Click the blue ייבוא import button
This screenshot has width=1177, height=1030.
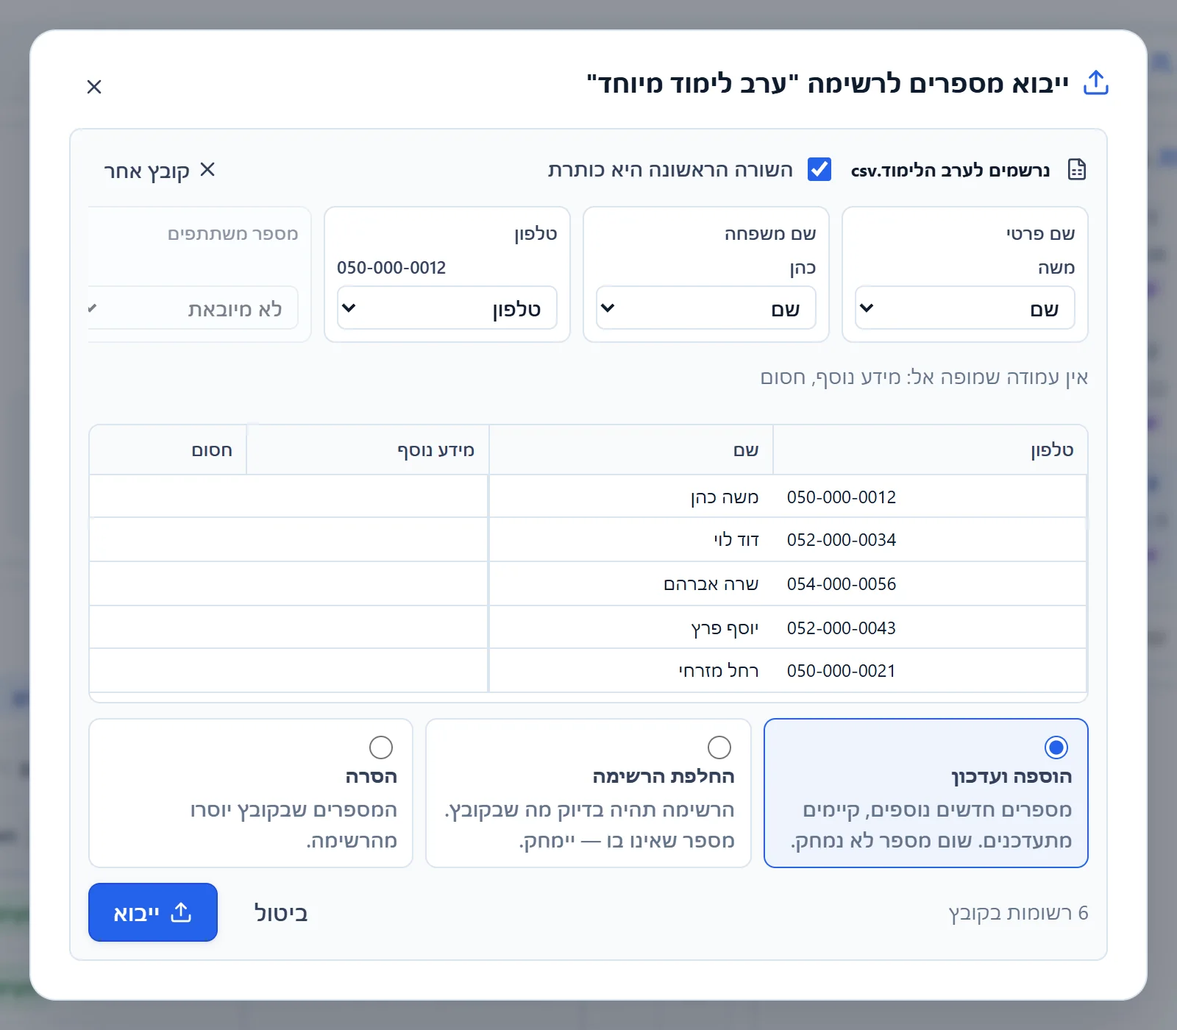pyautogui.click(x=153, y=912)
